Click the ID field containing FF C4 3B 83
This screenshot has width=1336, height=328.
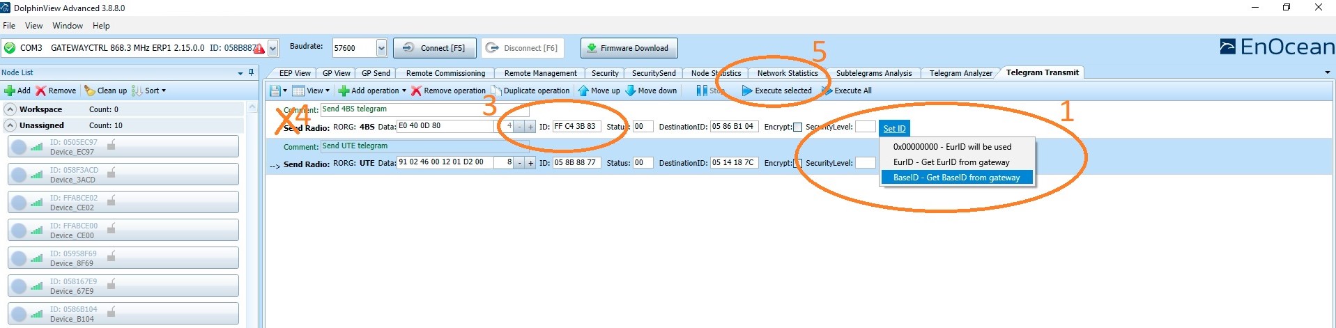coord(576,127)
